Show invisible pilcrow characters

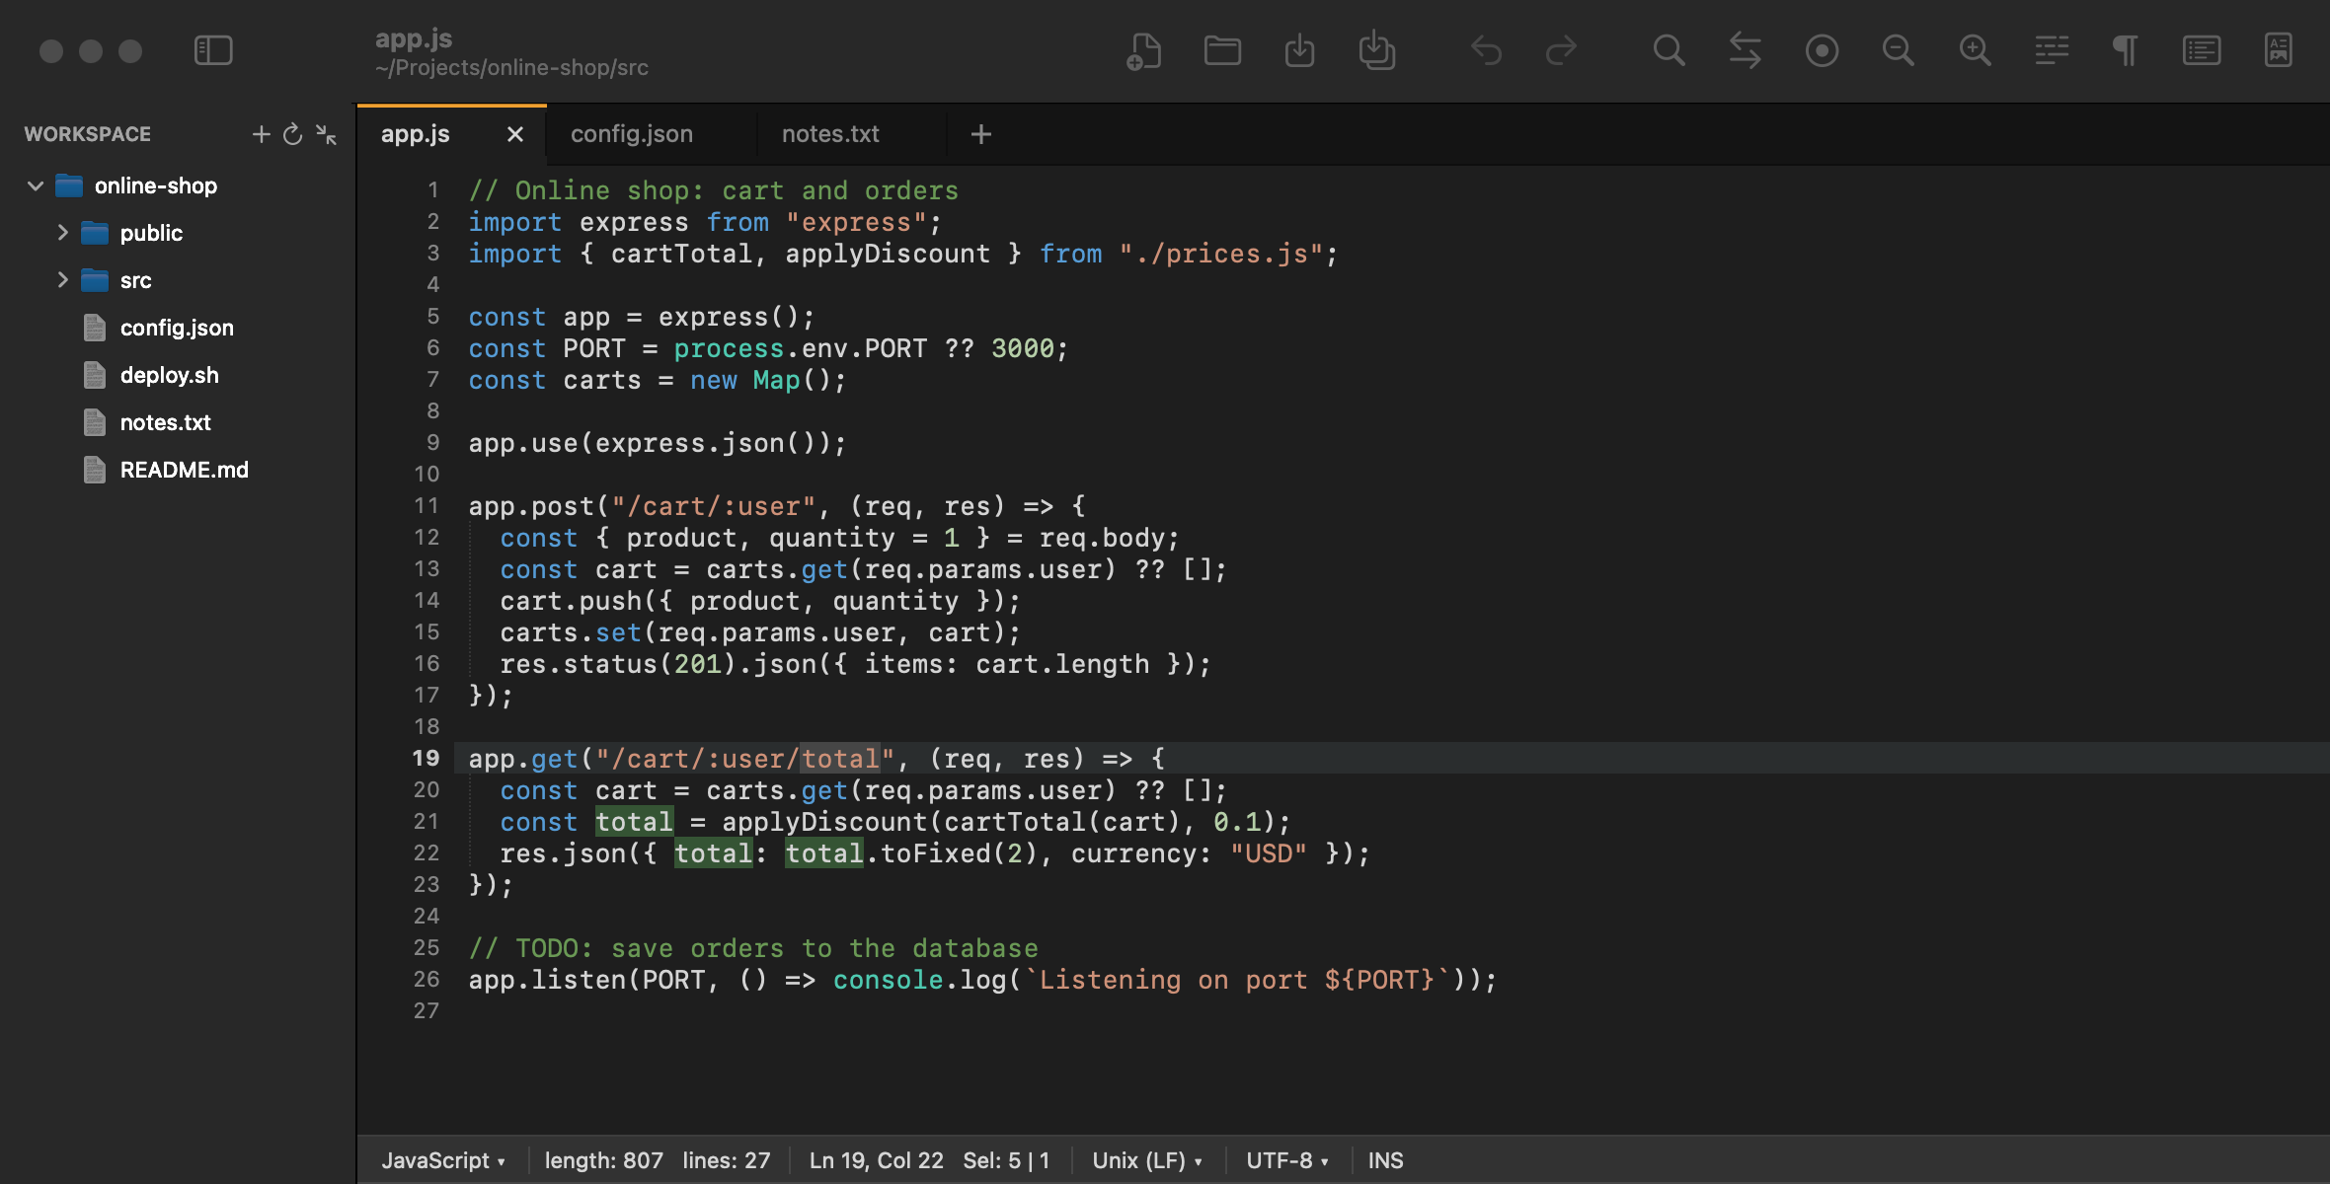click(x=2126, y=50)
